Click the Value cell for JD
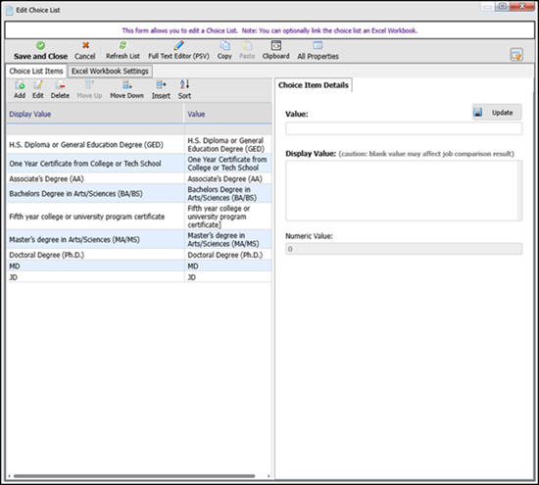The image size is (539, 485). point(228,277)
